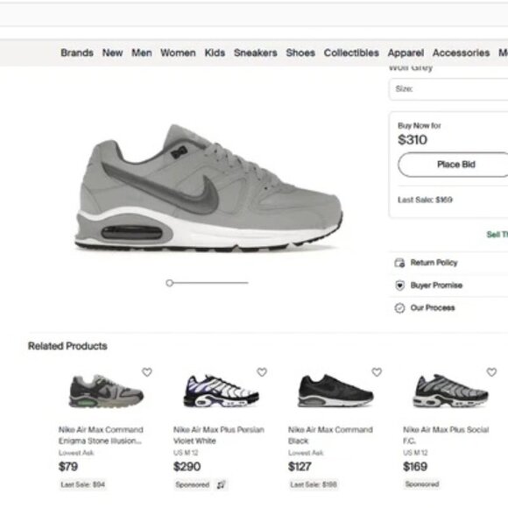Open Air Max Plus Social F.C. thumbnail
The height and width of the screenshot is (508, 508).
point(450,392)
